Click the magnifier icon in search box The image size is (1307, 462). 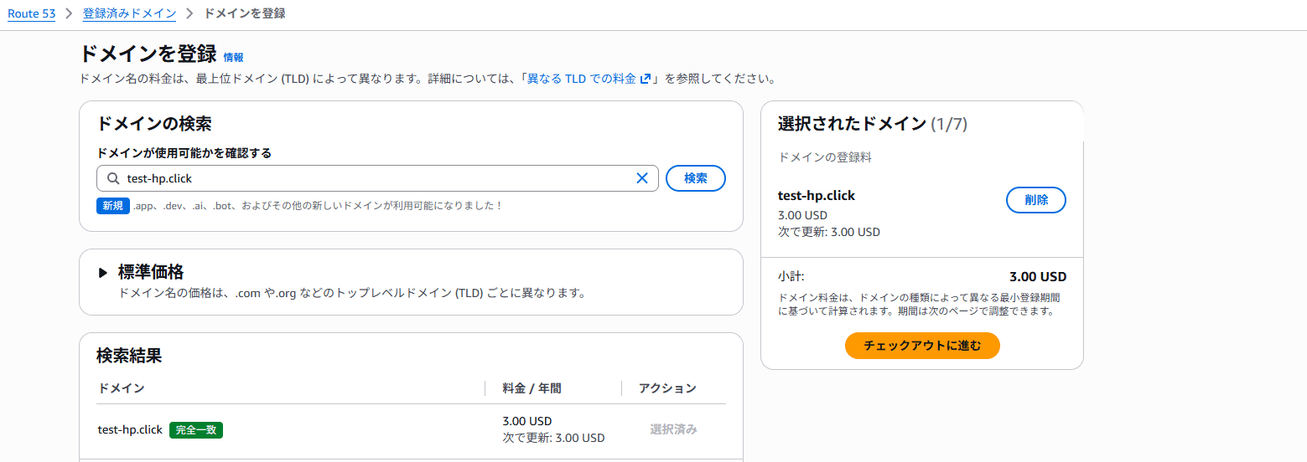[112, 178]
